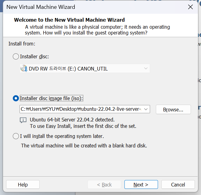Click the Browse... button
The height and width of the screenshot is (195, 201).
[173, 110]
